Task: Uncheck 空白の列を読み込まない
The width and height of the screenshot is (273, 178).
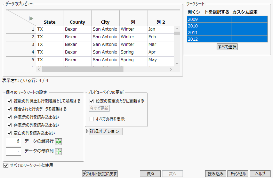Action: 9,133
